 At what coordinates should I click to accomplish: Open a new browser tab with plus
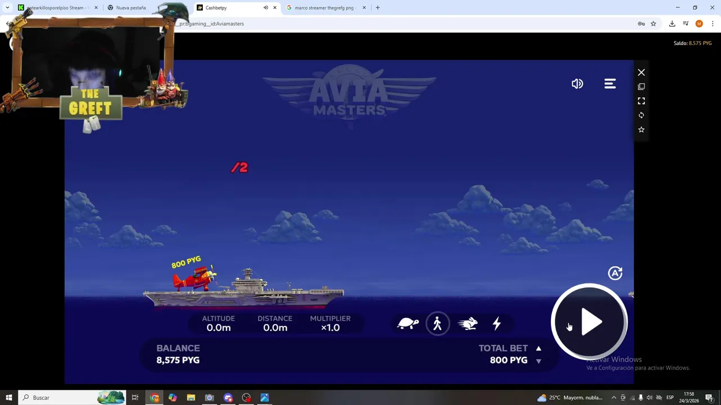click(x=377, y=8)
